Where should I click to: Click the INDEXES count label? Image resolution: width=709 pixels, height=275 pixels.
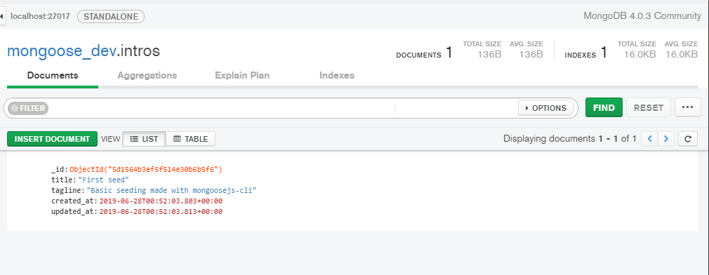click(580, 55)
